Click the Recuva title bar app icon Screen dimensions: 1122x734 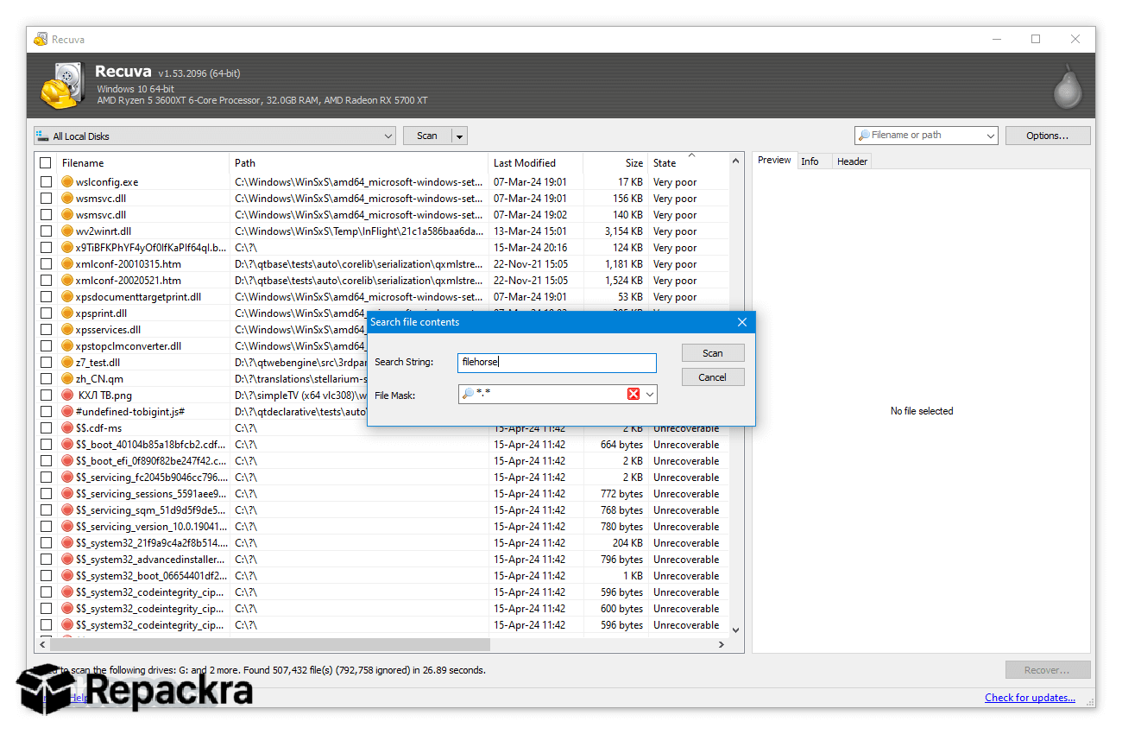click(41, 40)
